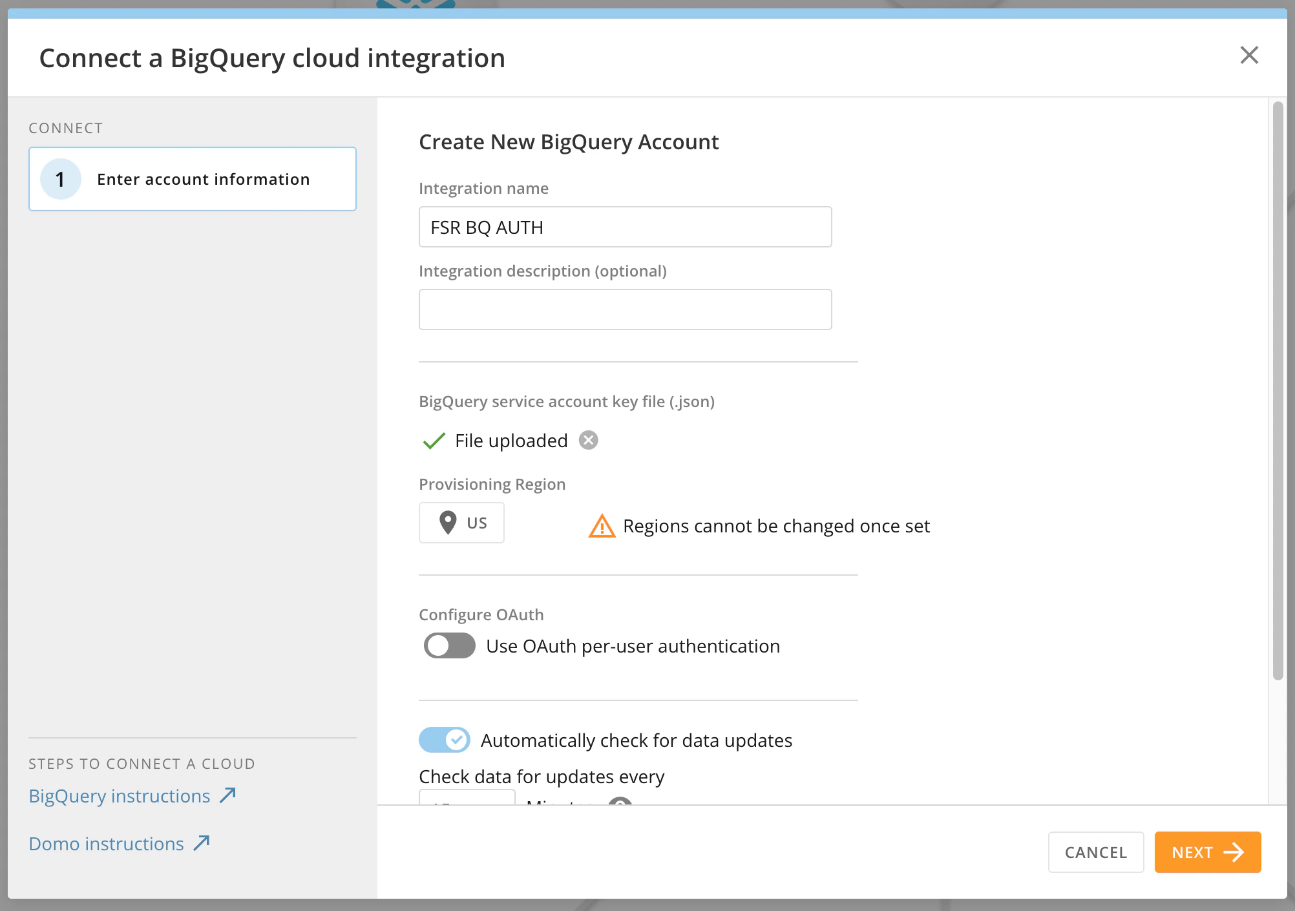Viewport: 1295px width, 911px height.
Task: Disable automatic data update checks
Action: (445, 740)
